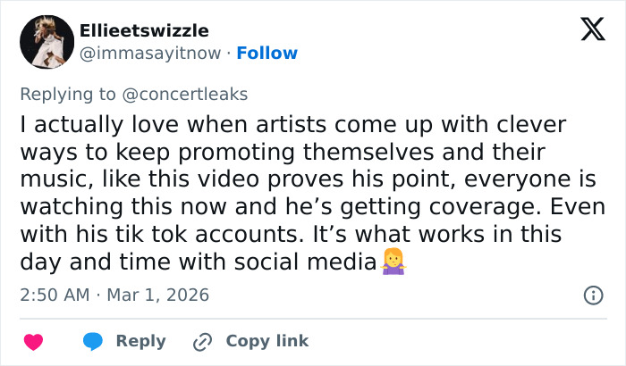Image resolution: width=626 pixels, height=366 pixels.
Task: Follow the @immasayitnow account
Action: [266, 53]
